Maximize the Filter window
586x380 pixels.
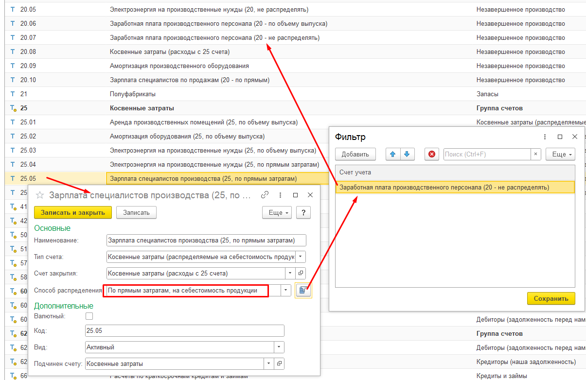pos(560,137)
